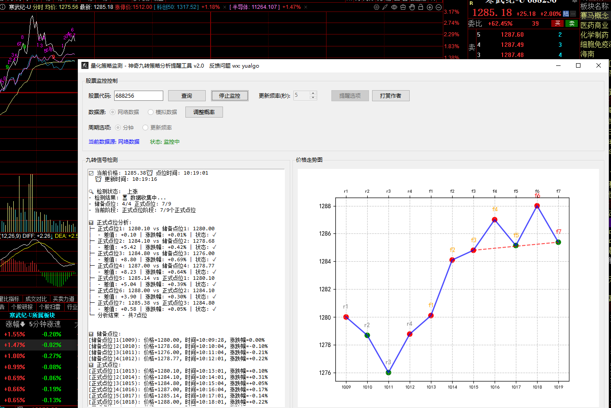The width and height of the screenshot is (611, 408).
Task: Click the eye visibility icon above chart
Action: 394,7
